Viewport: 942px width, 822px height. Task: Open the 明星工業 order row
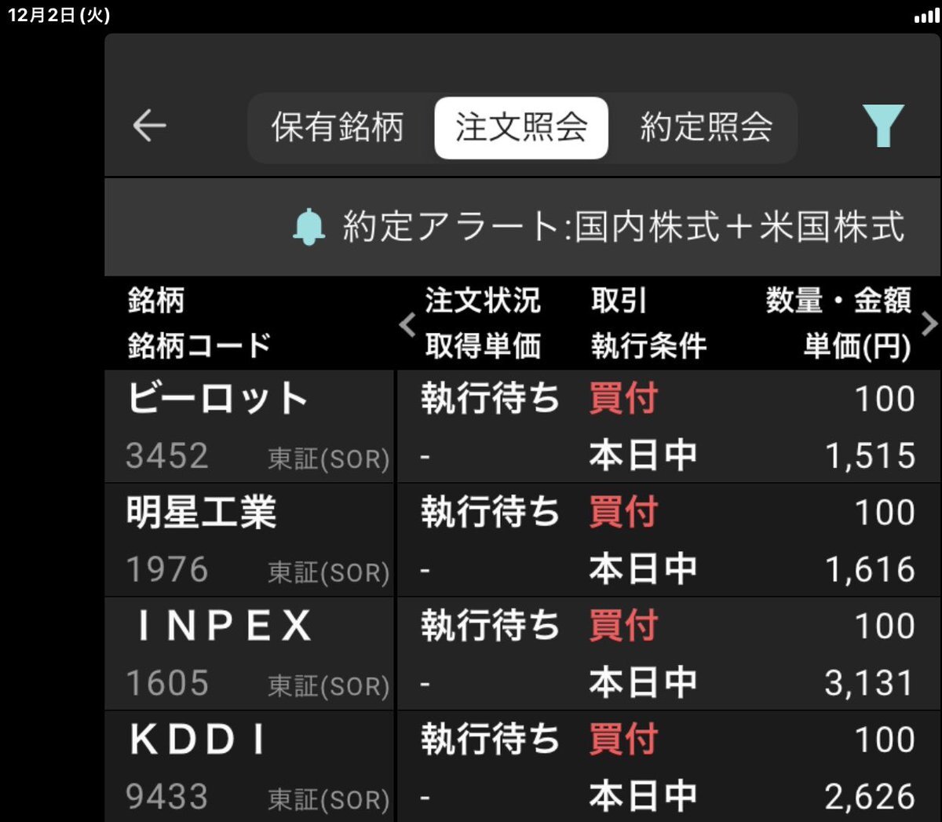pyautogui.click(x=523, y=540)
